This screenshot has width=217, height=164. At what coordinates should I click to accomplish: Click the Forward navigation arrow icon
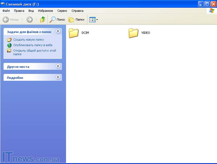[x=29, y=20]
